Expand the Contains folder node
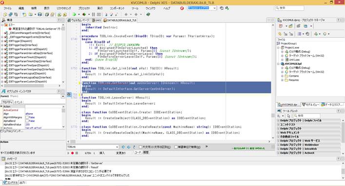Viewport: 345px width, 186px height. [x=282, y=76]
